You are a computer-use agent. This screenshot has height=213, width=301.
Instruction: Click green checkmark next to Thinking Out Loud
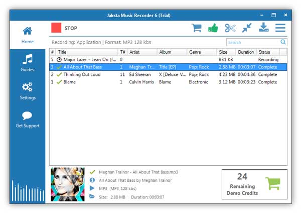point(59,74)
